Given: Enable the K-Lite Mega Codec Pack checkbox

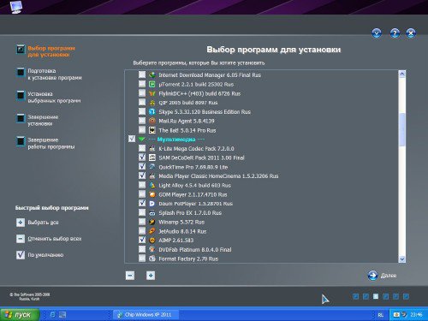Looking at the screenshot, I should [142, 148].
